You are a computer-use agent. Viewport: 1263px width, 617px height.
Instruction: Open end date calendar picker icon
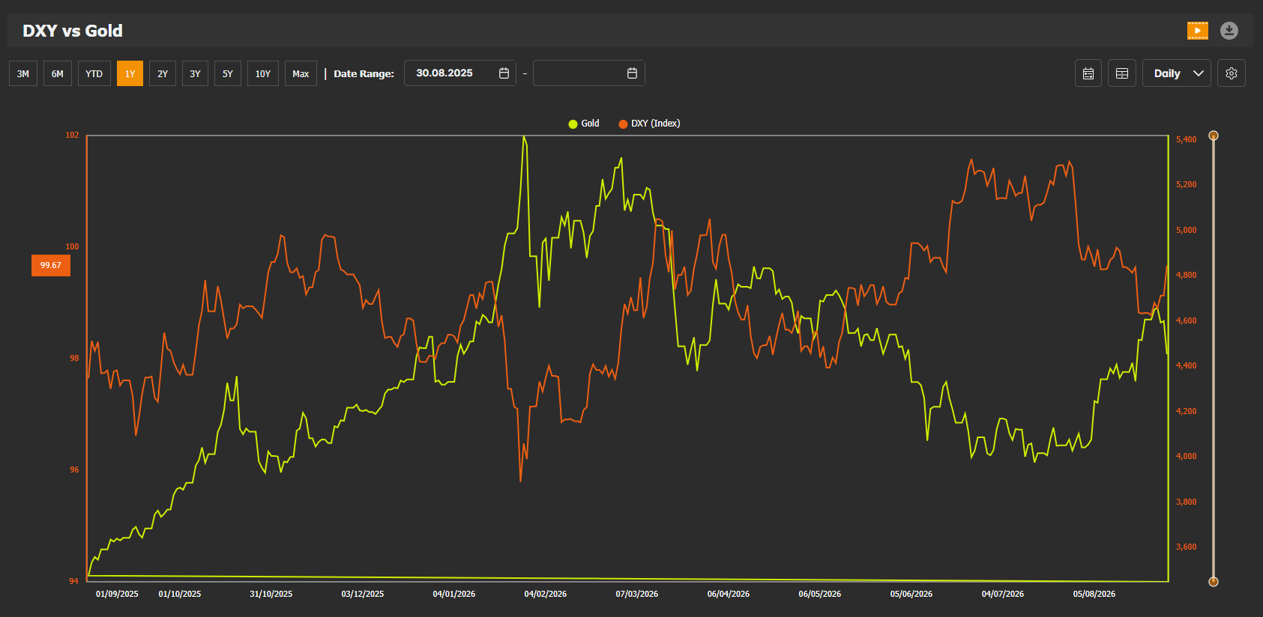click(632, 73)
